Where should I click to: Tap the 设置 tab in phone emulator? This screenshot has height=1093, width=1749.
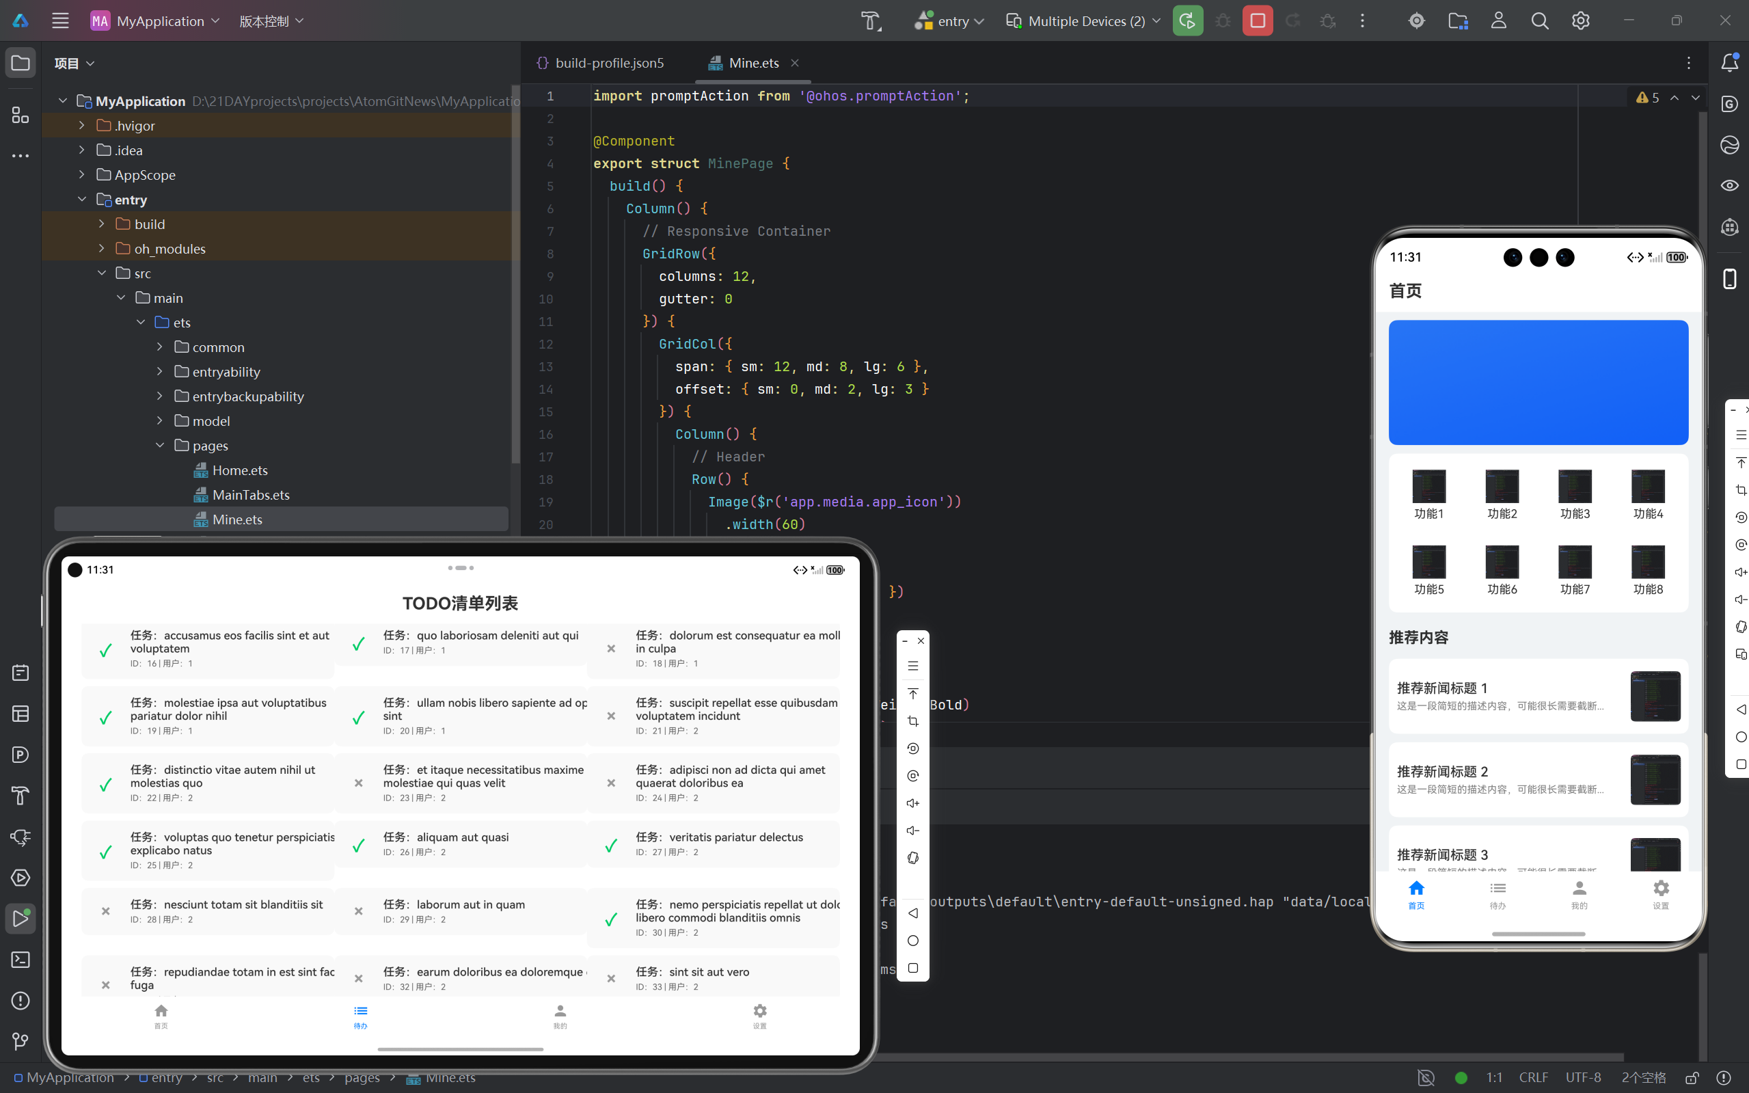[x=1660, y=893]
